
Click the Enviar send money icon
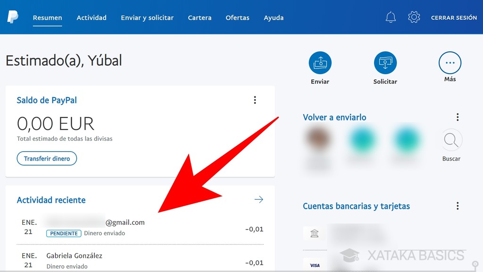[x=320, y=63]
